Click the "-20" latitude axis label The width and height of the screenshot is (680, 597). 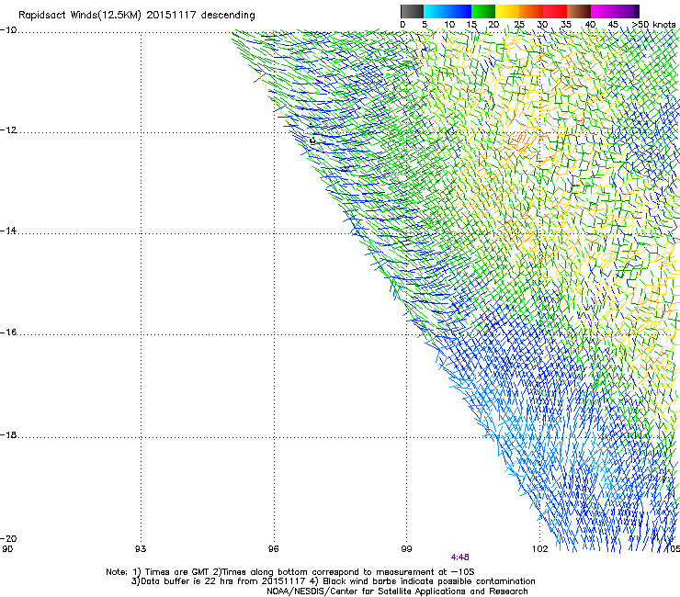(x=8, y=538)
